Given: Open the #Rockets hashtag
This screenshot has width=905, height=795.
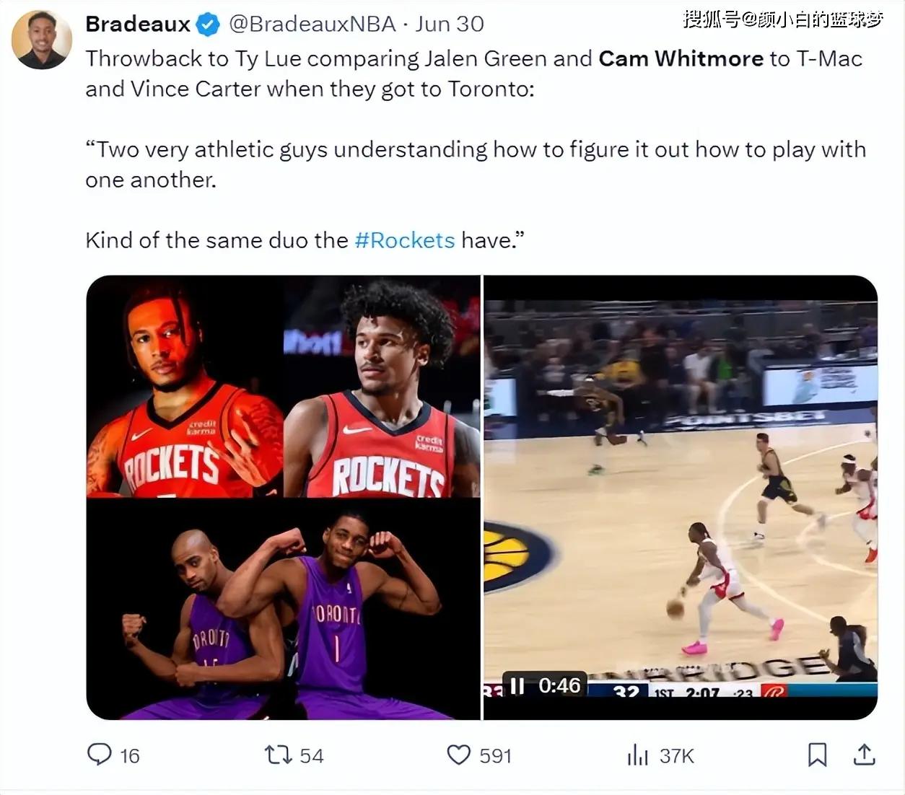Looking at the screenshot, I should coord(405,240).
